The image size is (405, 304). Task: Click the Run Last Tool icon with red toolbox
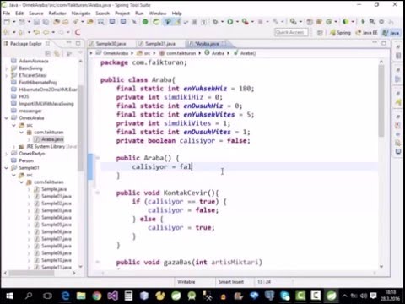[x=245, y=22]
